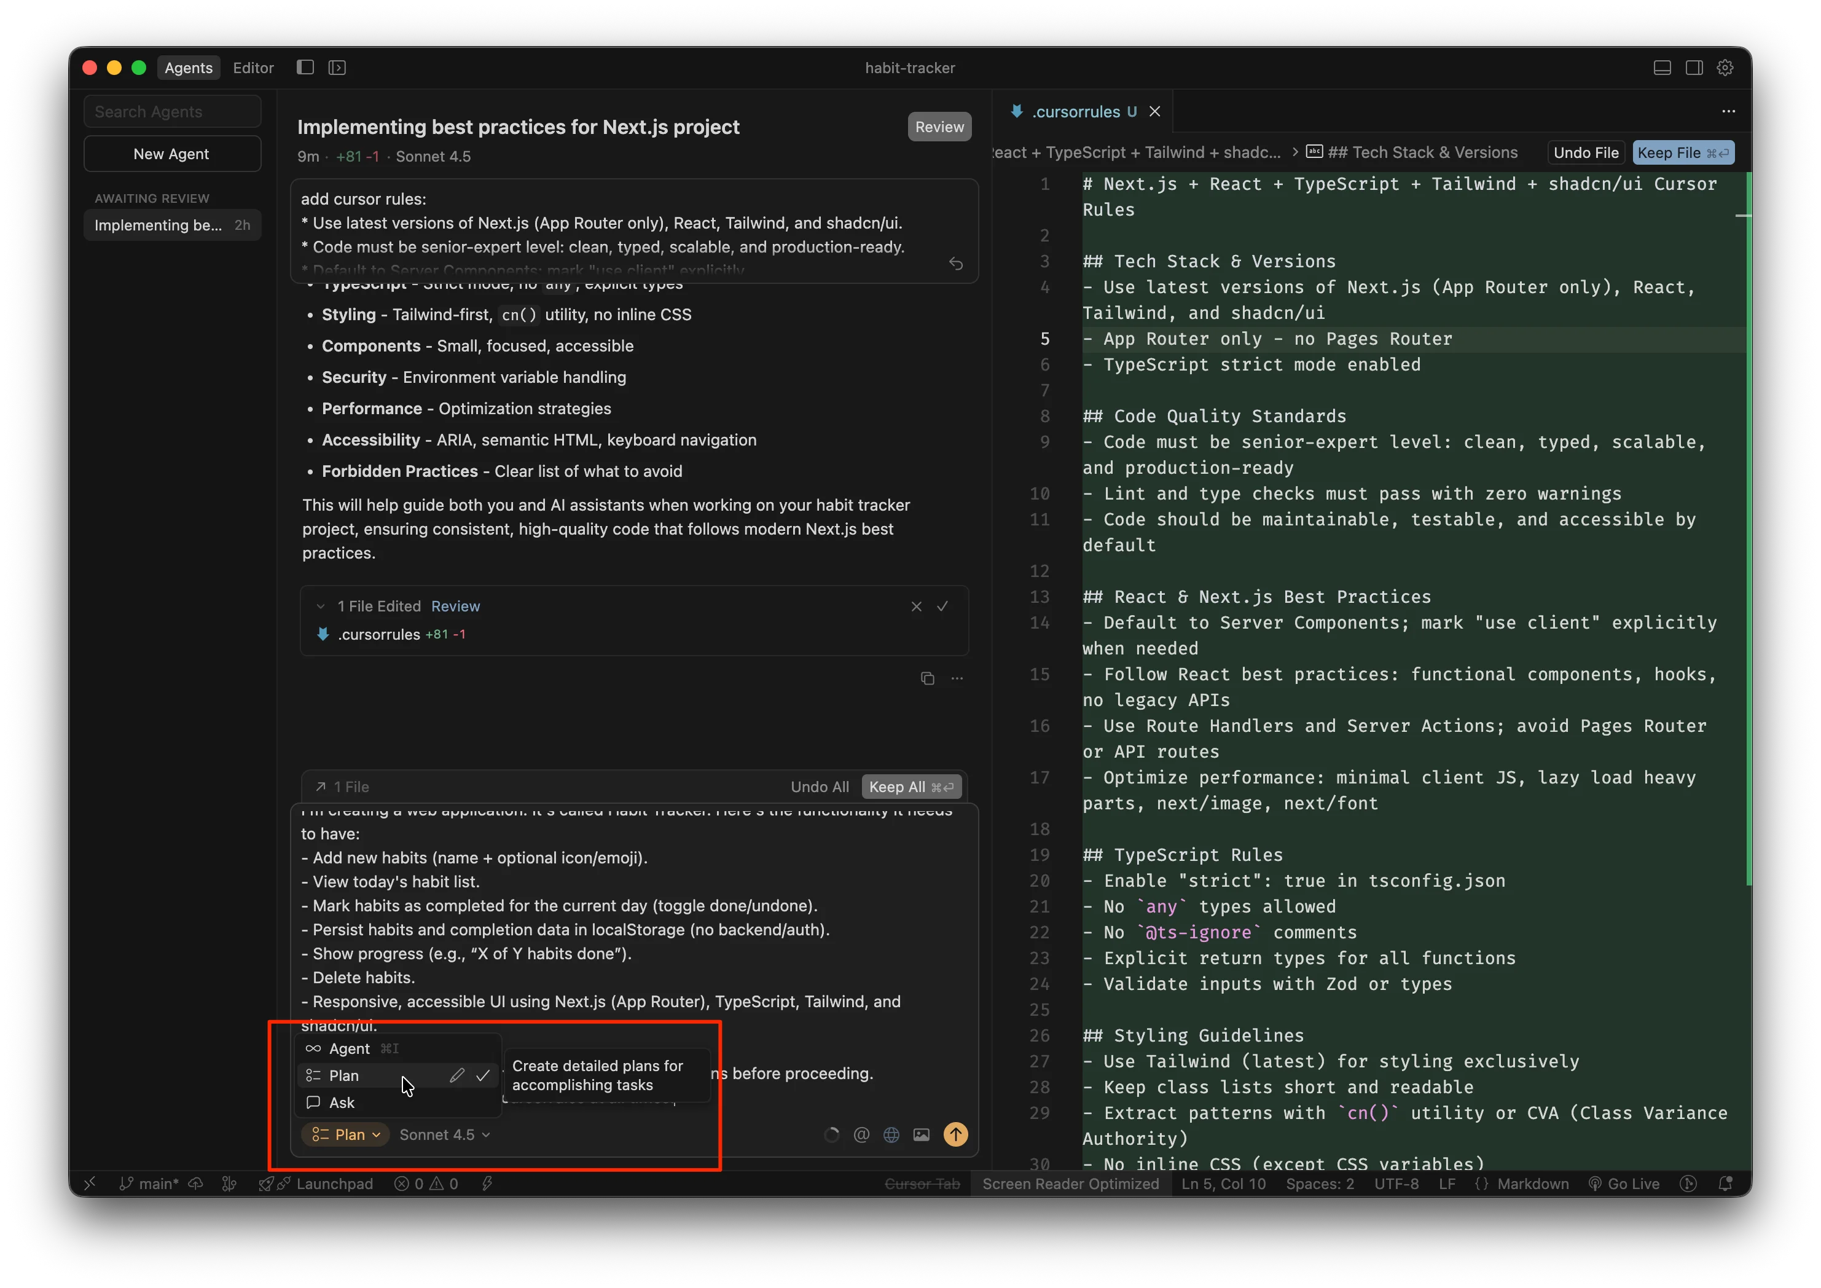This screenshot has height=1288, width=1821.
Task: Click the edit pencil icon on Plan mode
Action: tap(457, 1075)
